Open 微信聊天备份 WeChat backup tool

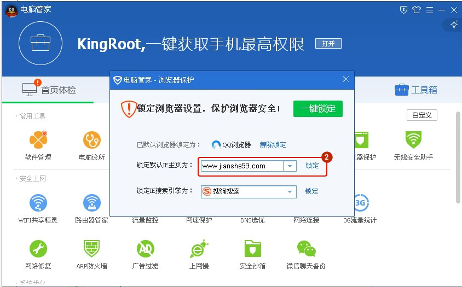(x=306, y=249)
